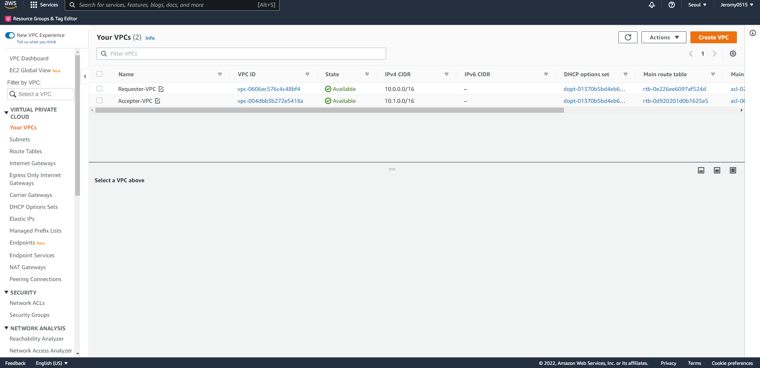
Task: Click Tell us what you think
Action: [x=37, y=42]
